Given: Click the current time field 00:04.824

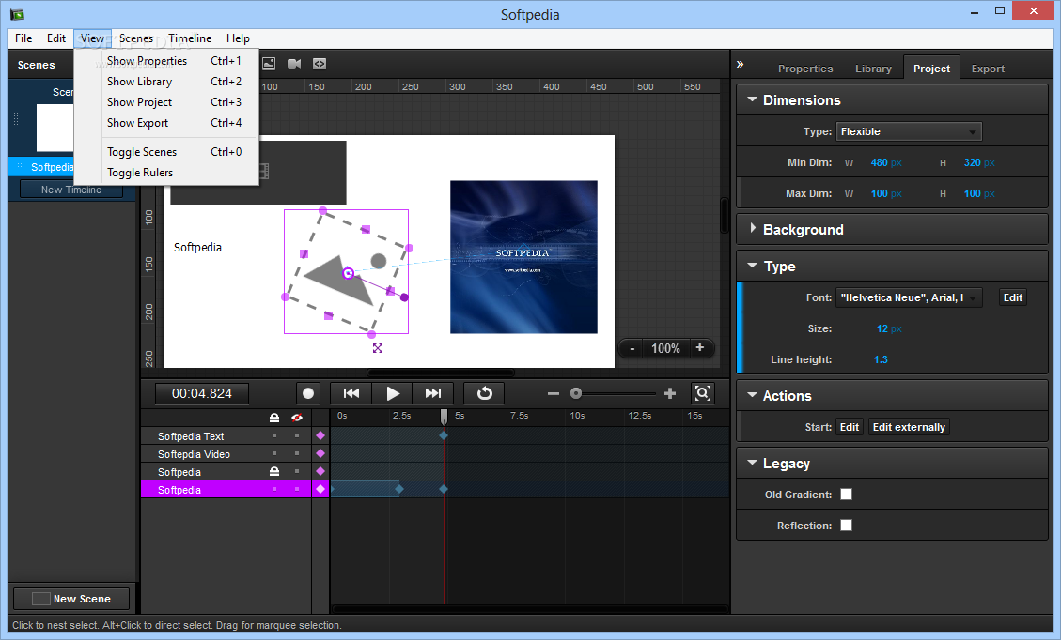Looking at the screenshot, I should point(202,393).
